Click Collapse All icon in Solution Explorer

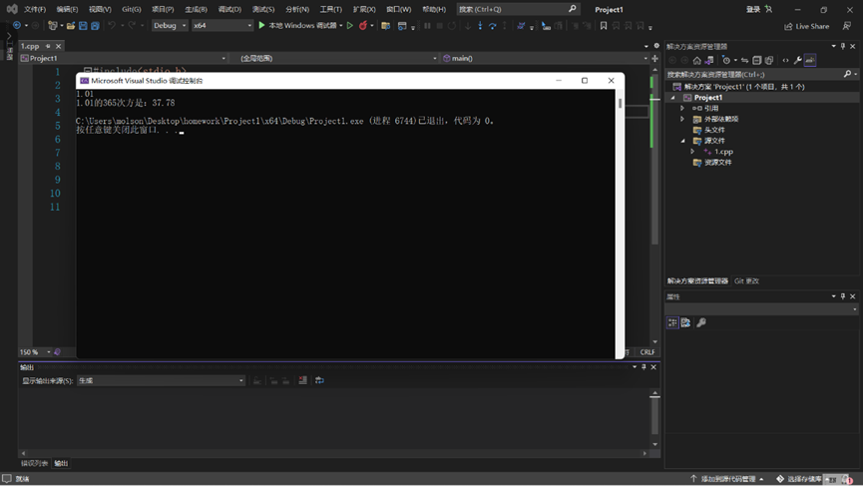(757, 61)
